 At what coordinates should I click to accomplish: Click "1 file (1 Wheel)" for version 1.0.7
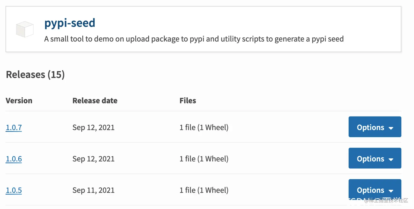tap(204, 127)
